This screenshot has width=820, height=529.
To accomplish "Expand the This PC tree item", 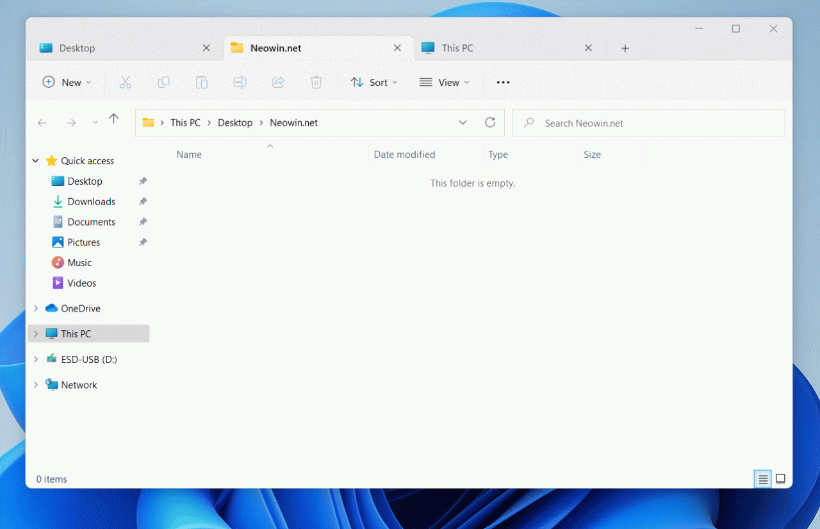I will (x=36, y=333).
